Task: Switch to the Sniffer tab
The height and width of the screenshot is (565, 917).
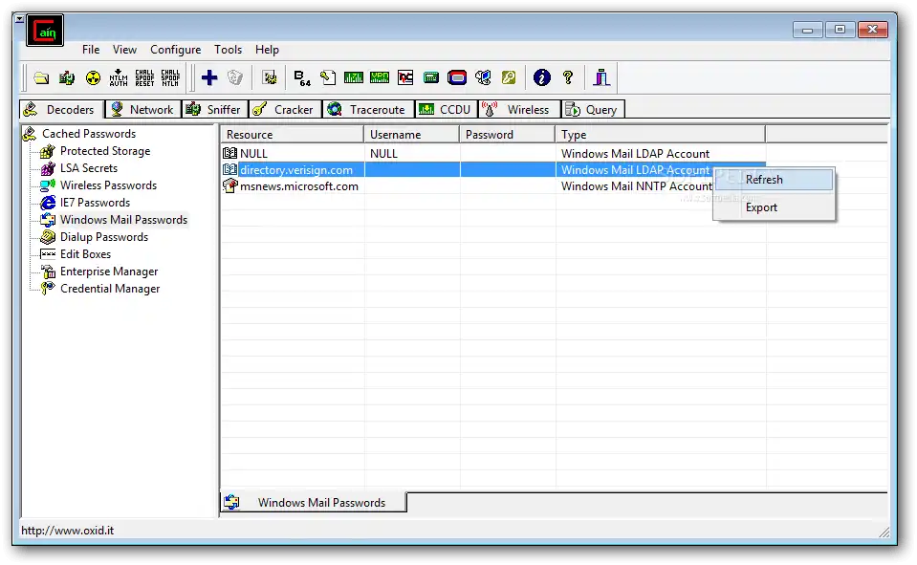Action: 214,109
